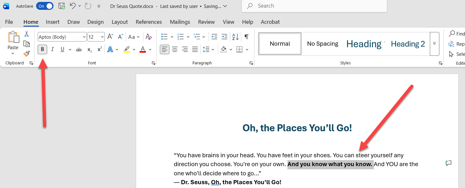Apply subscript formatting
The width and height of the screenshot is (465, 188).
click(x=90, y=49)
